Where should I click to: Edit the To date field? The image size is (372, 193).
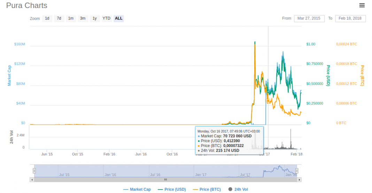(350, 18)
